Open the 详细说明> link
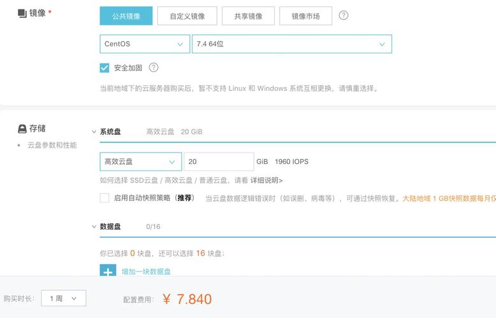This screenshot has width=496, height=318. [266, 181]
